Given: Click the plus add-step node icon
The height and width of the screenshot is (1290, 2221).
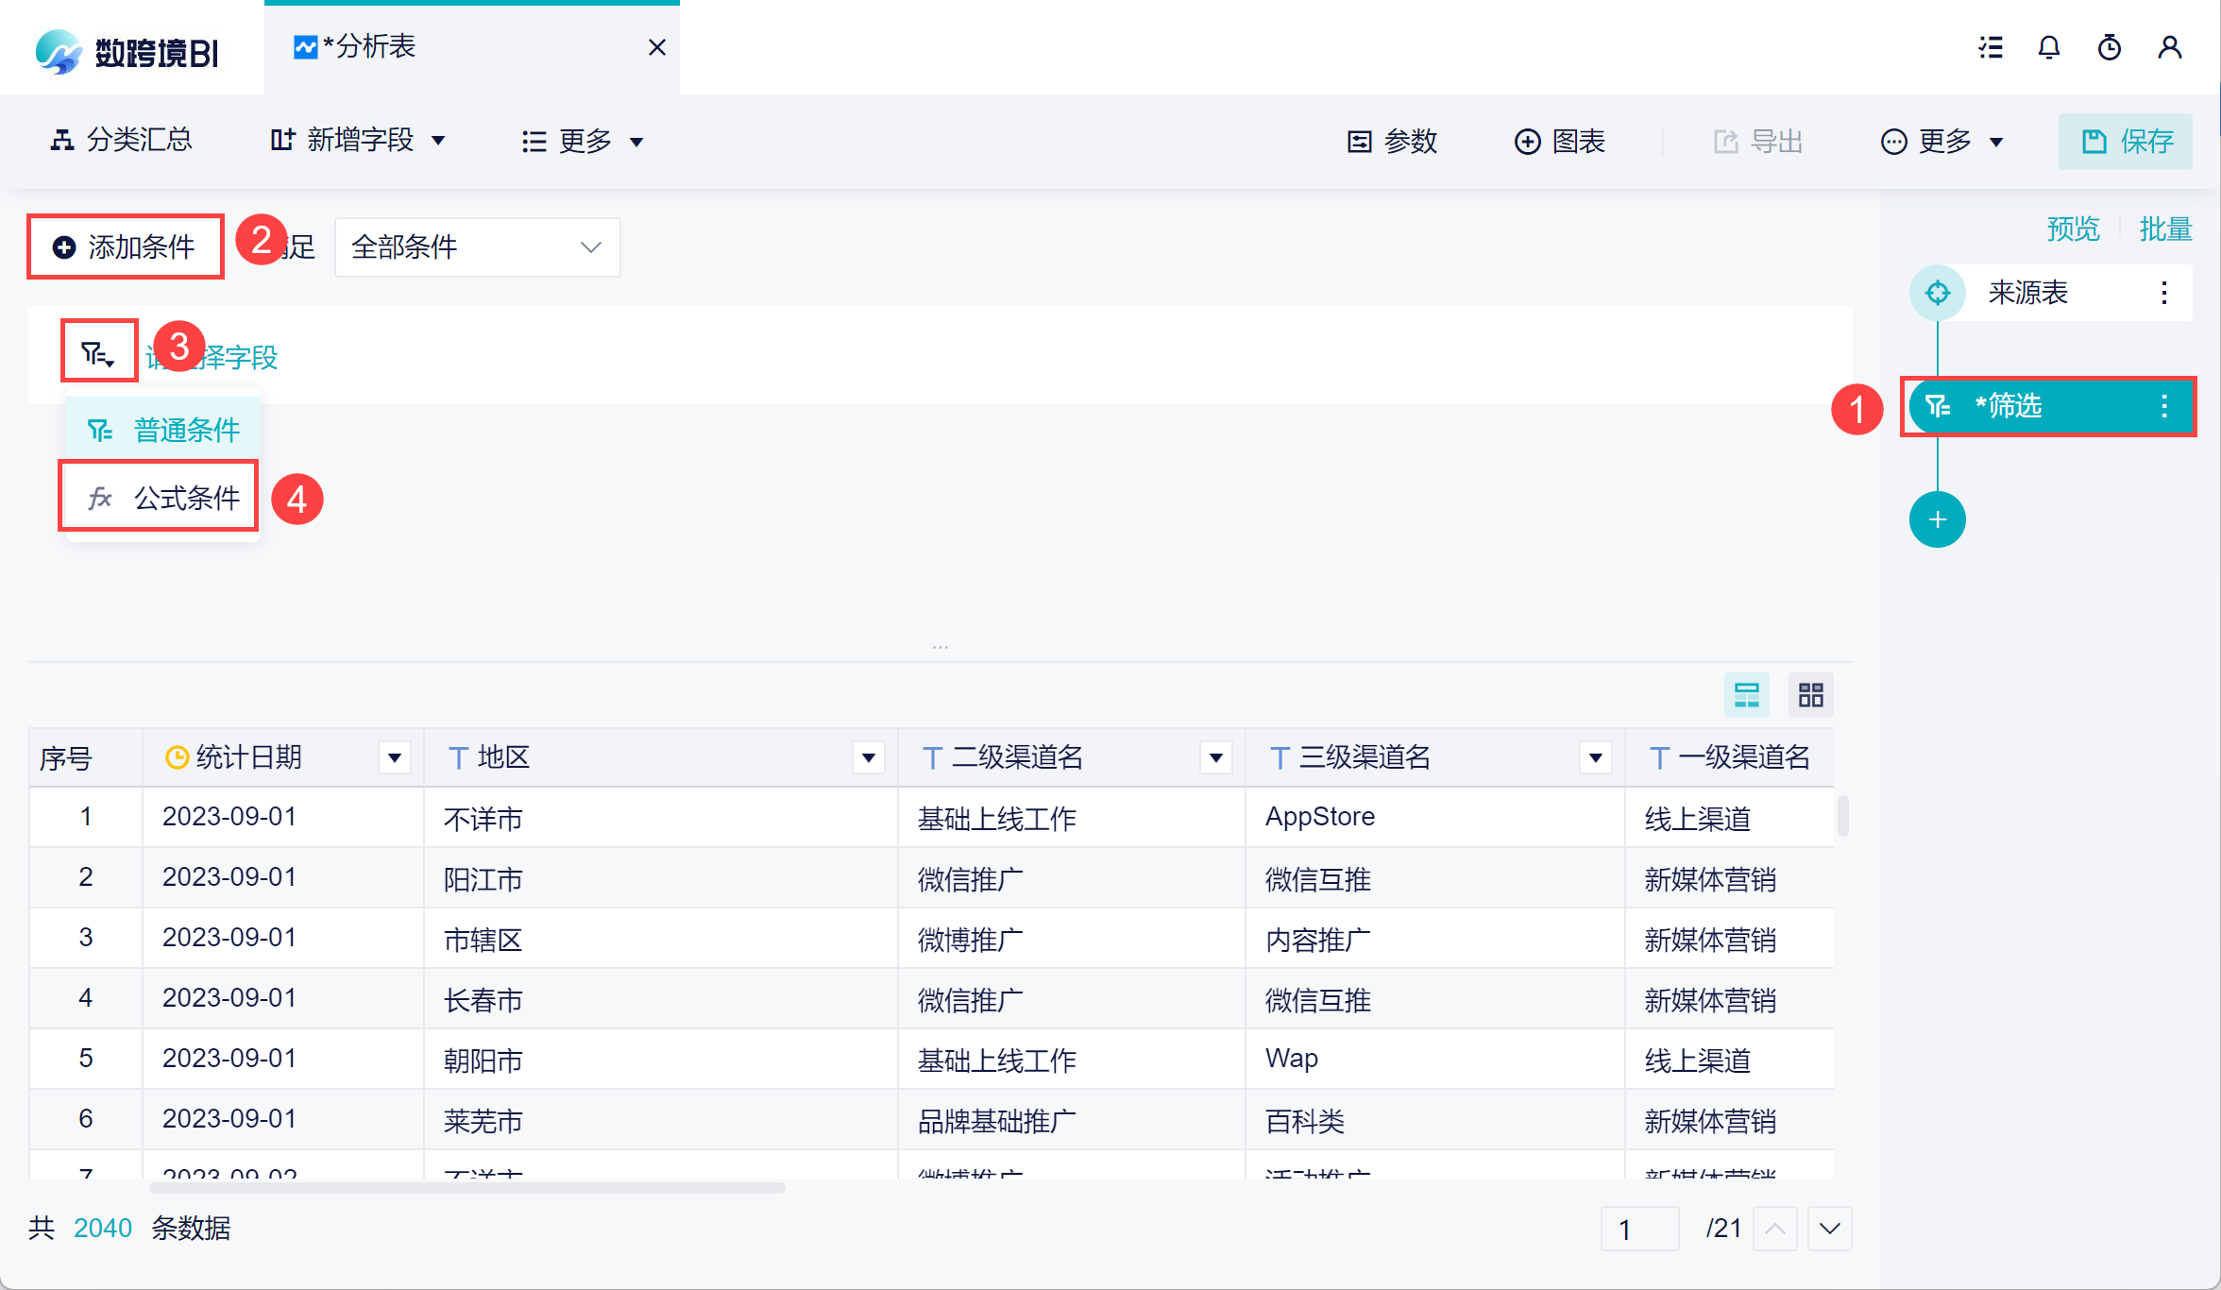Looking at the screenshot, I should (1937, 519).
